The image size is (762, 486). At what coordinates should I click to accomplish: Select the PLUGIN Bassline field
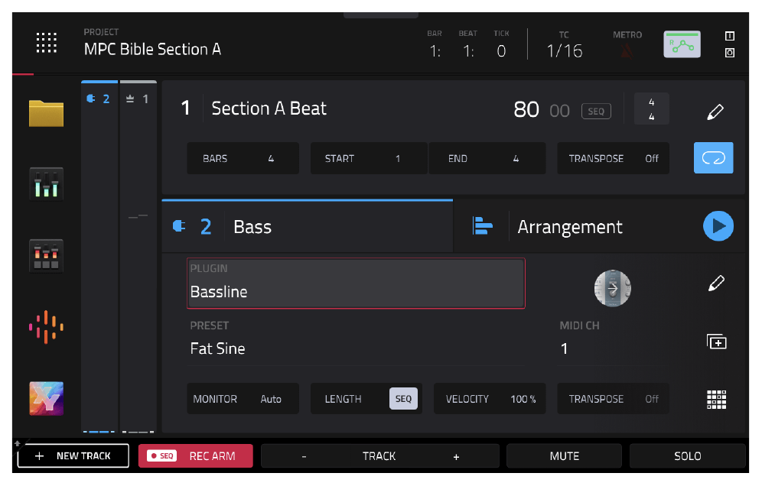coord(356,283)
